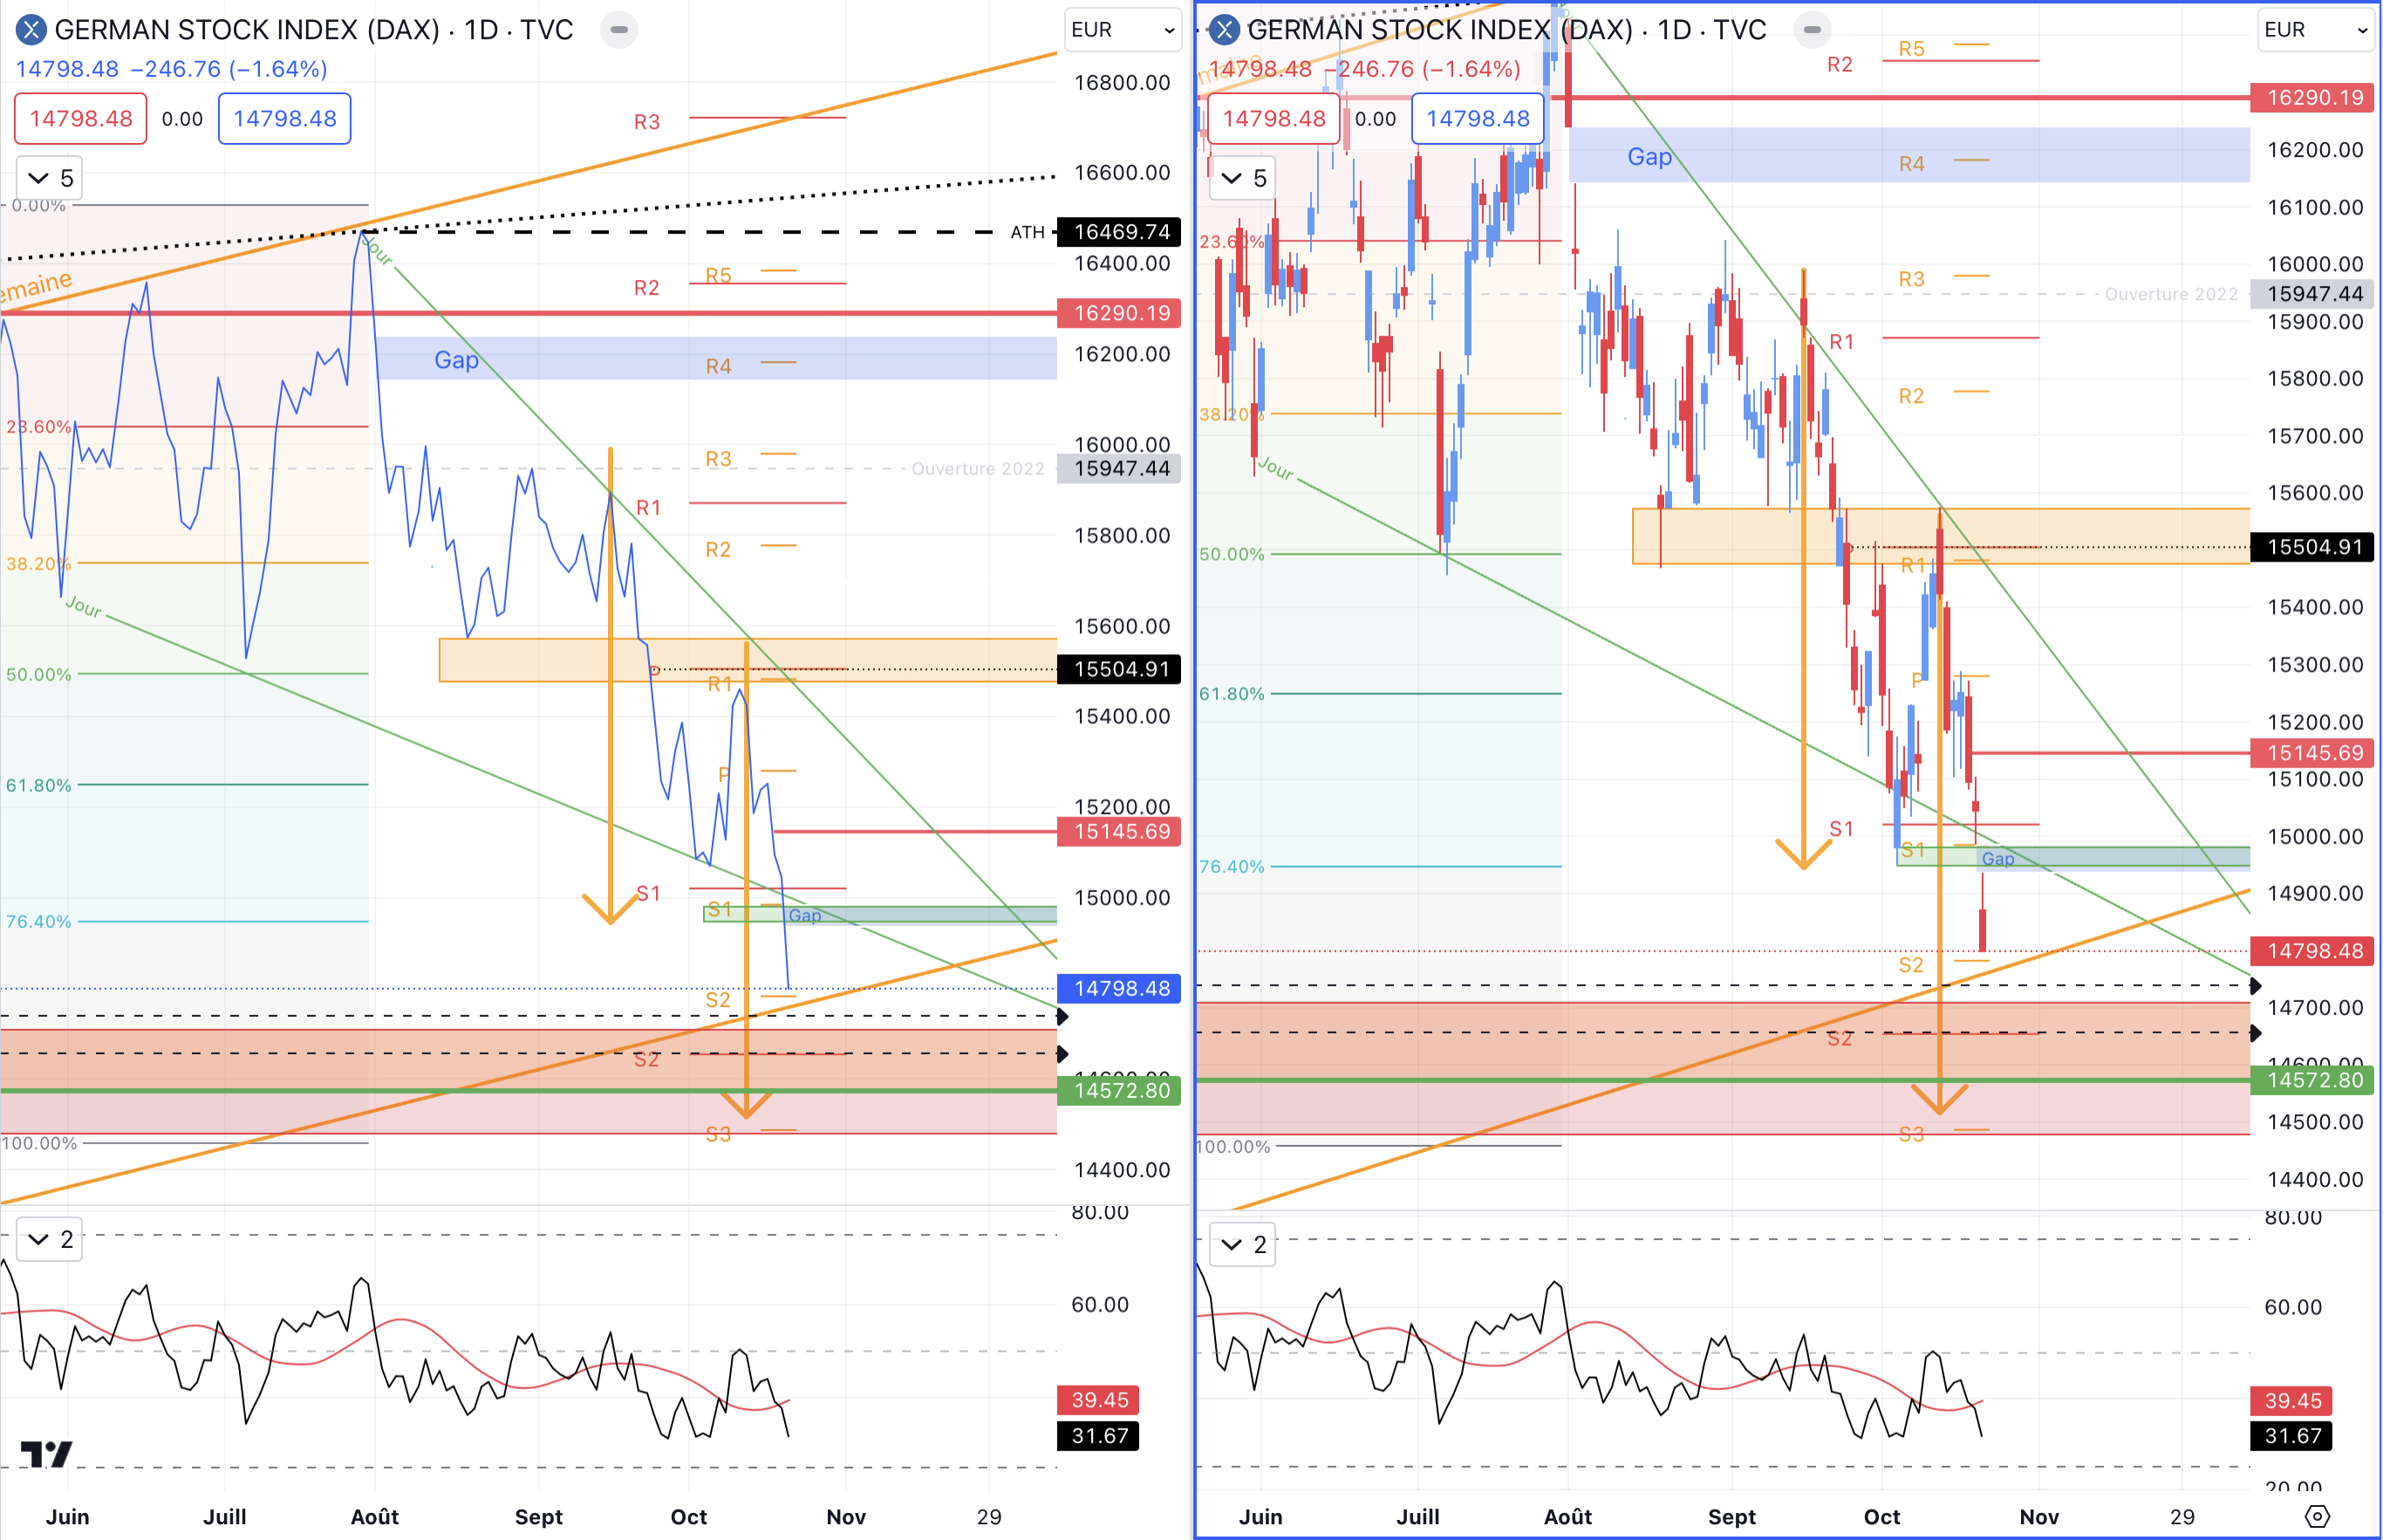Screen dimensions: 2383x1540
Task: Collapse the 5 indicators legend on left chart
Action: 49,178
